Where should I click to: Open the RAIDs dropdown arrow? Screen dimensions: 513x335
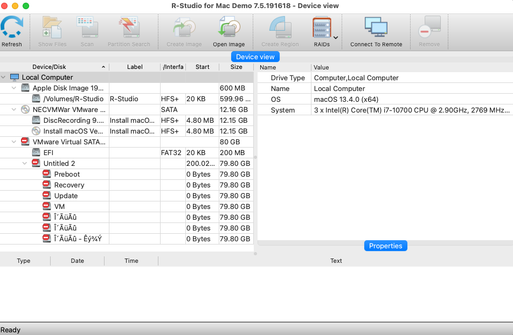coord(336,38)
